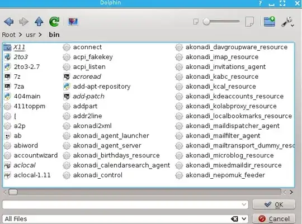
Task: Open the All Files filter dropdown
Action: (244, 219)
